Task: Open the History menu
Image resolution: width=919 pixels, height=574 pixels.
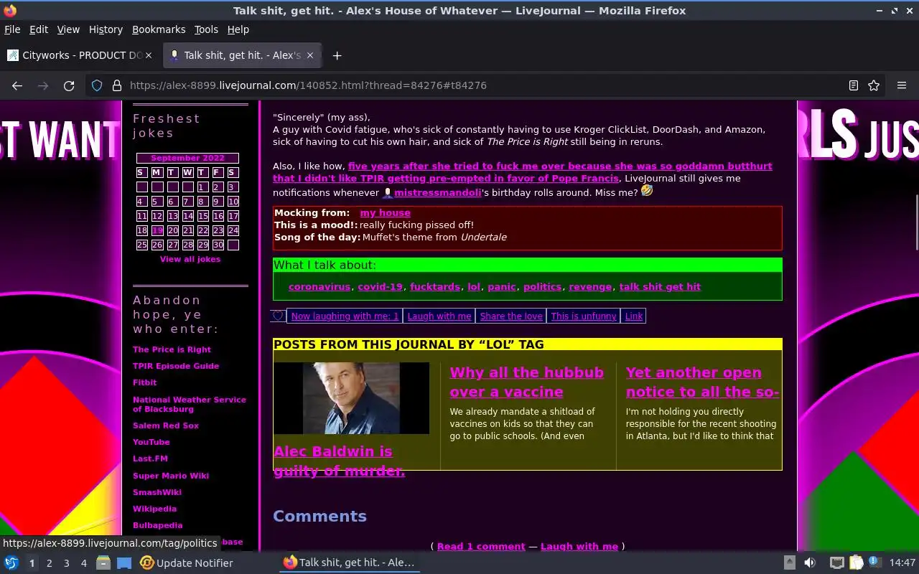Action: (106, 29)
